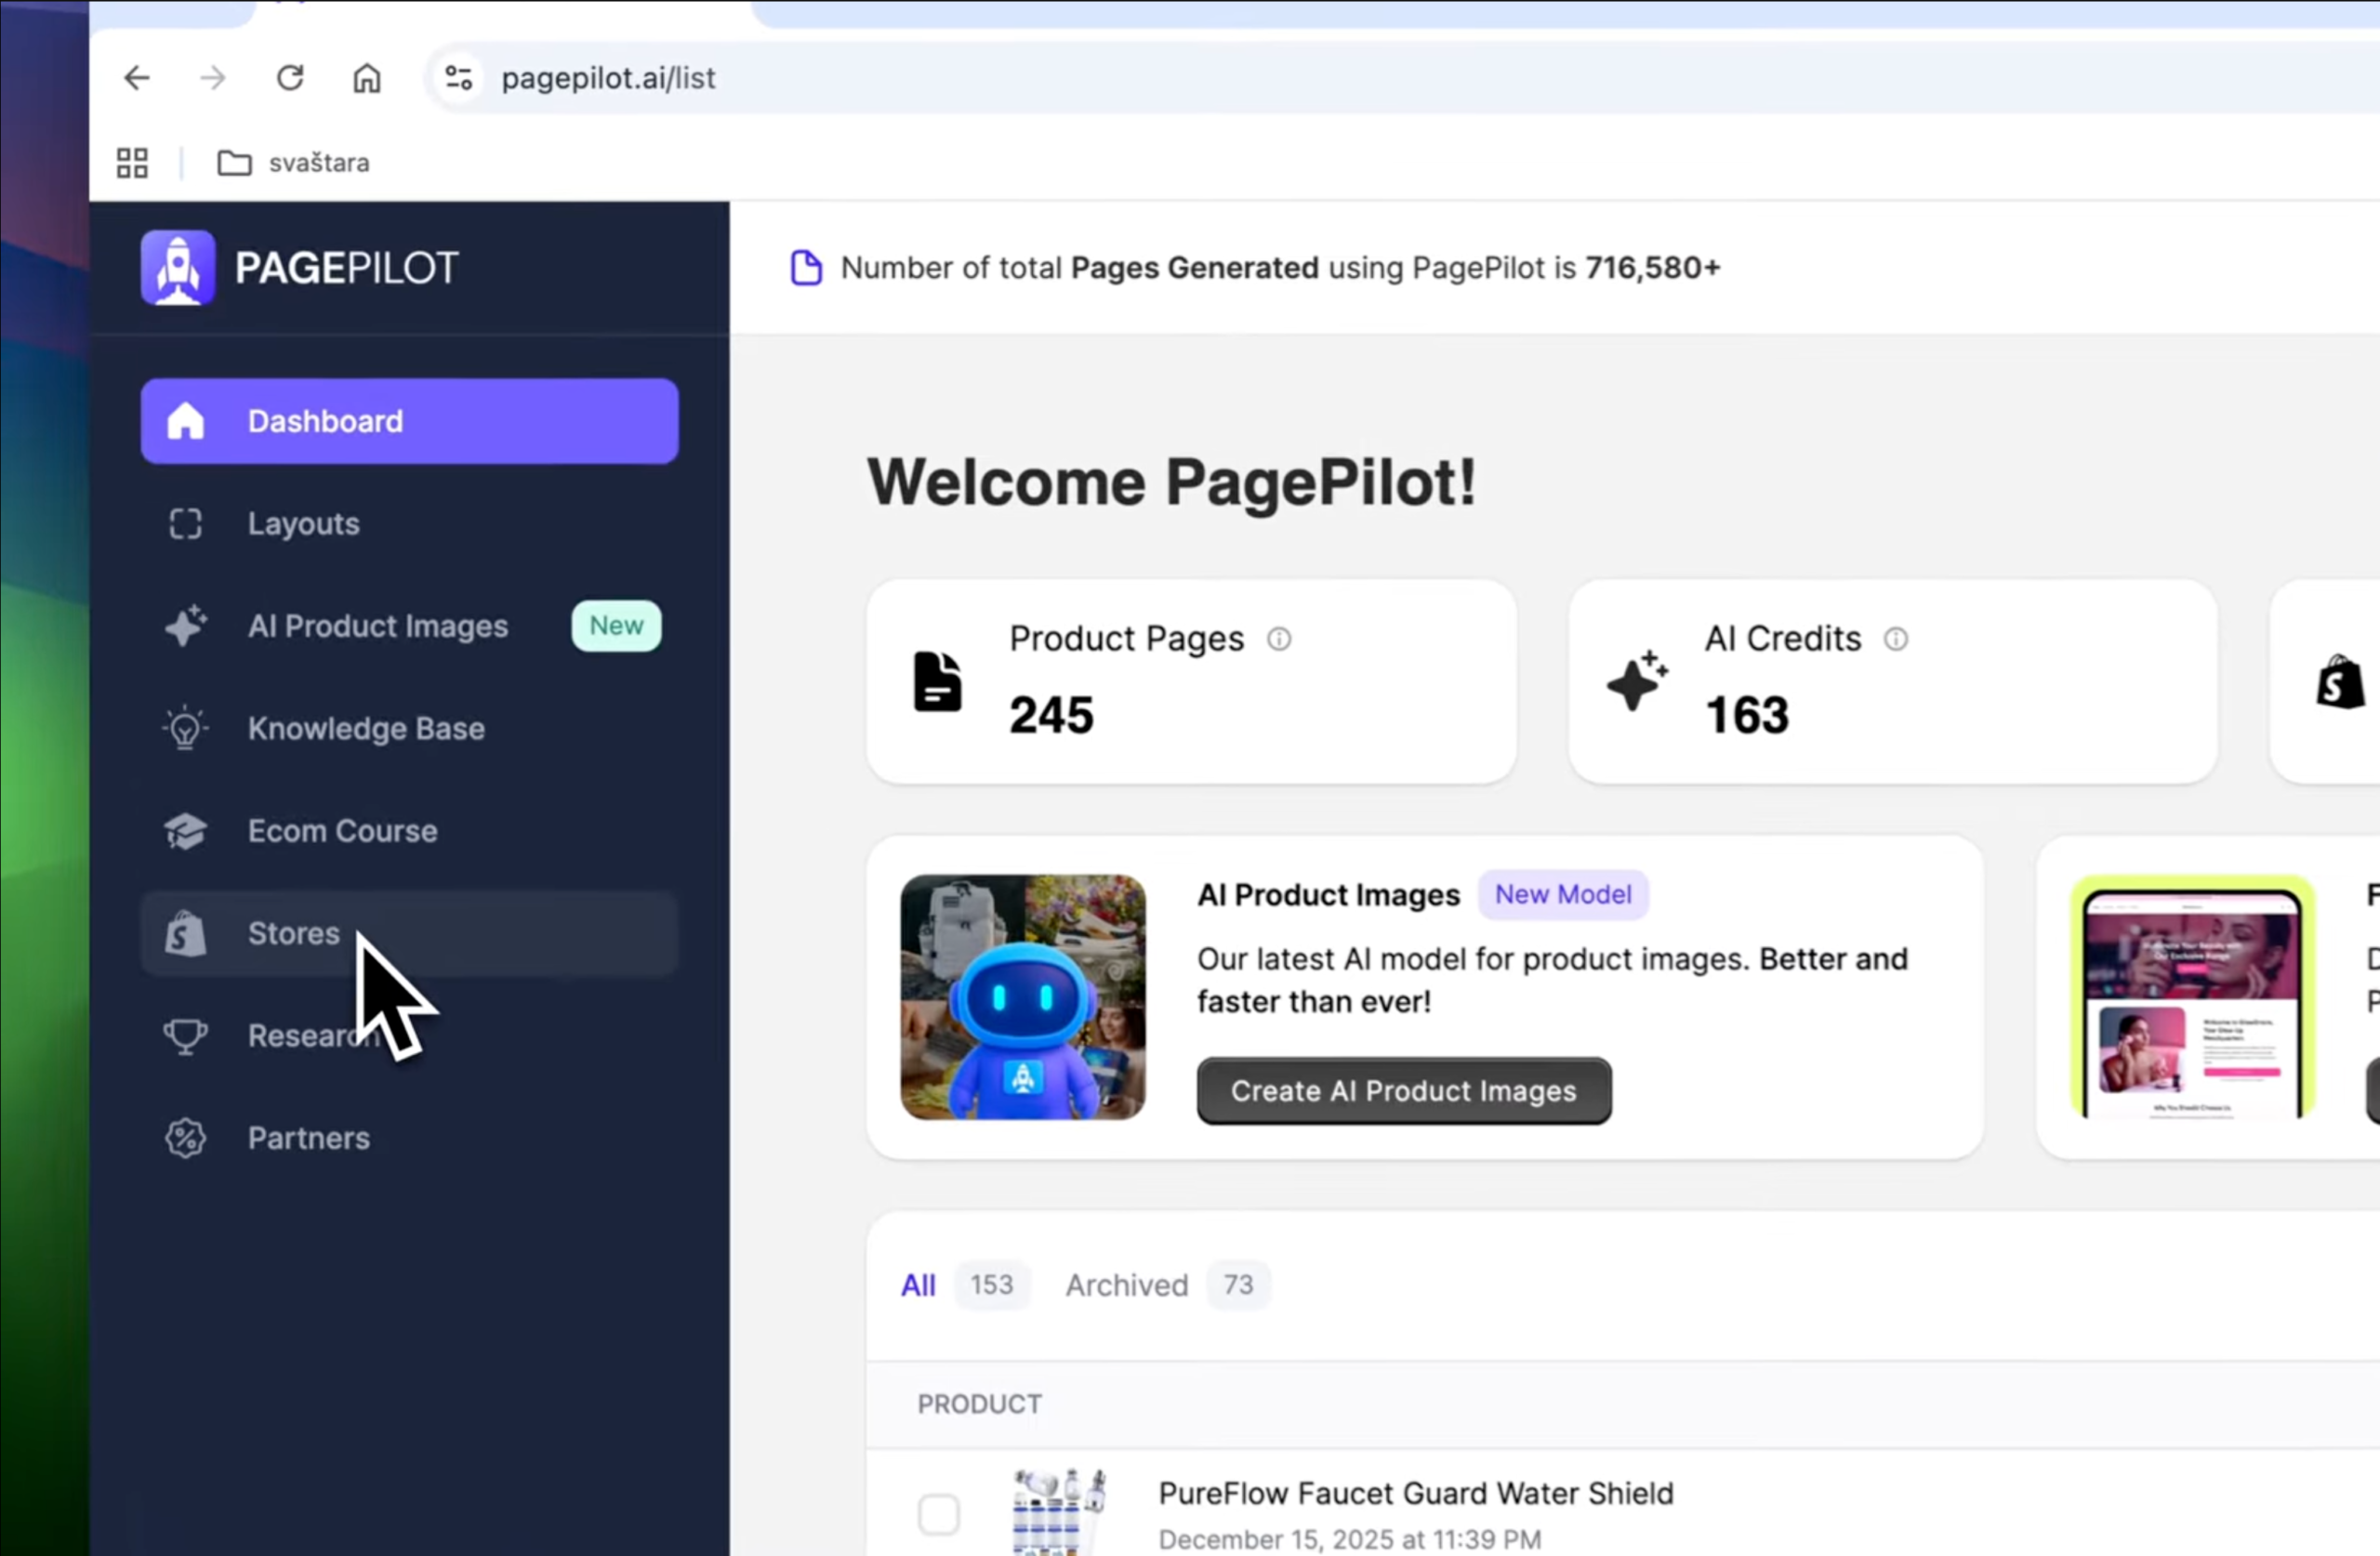This screenshot has width=2380, height=1556.
Task: Reload the page with refresh icon
Action: (290, 78)
